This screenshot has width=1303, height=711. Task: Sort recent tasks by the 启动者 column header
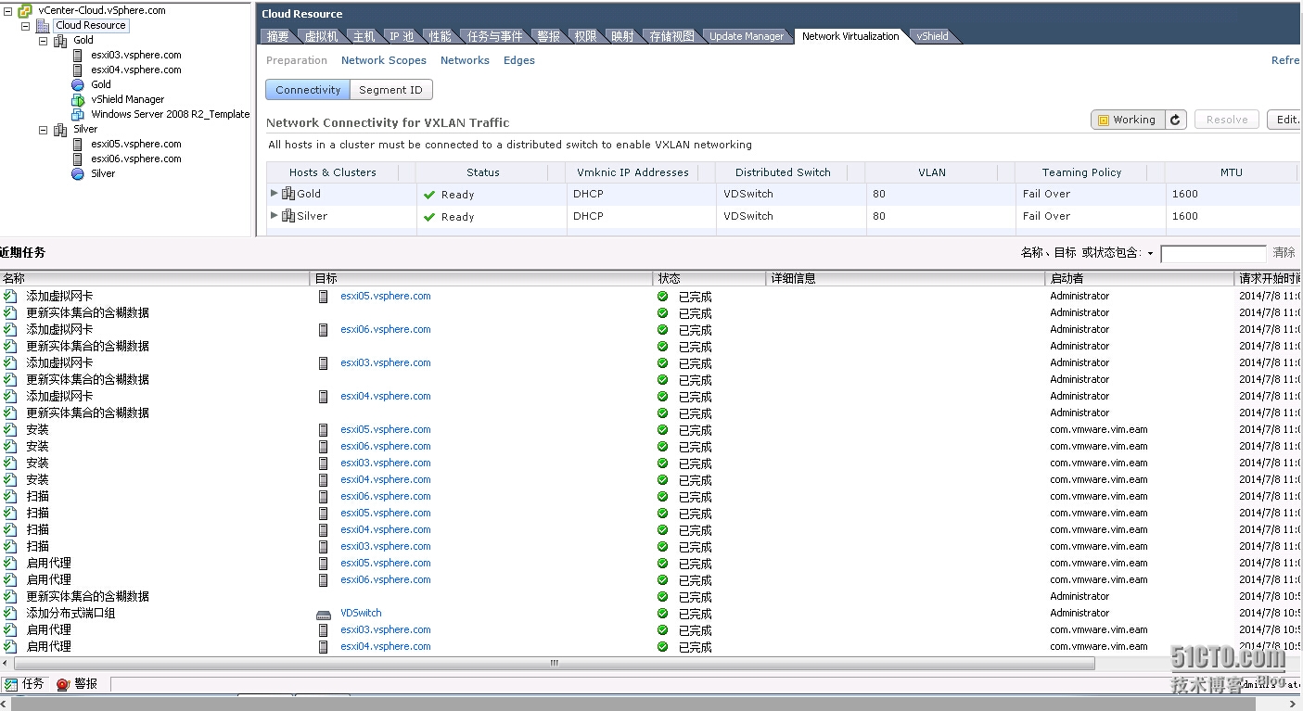1140,278
